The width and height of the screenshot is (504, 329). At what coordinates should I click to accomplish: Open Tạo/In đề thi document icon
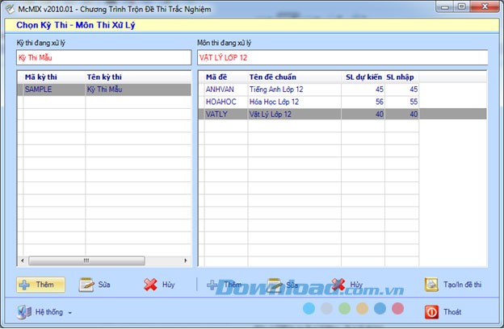coord(431,285)
